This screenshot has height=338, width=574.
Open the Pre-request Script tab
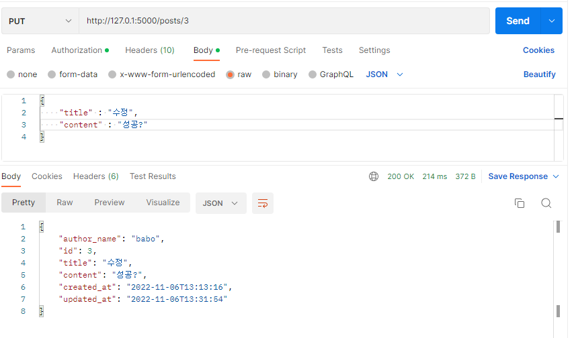point(270,50)
